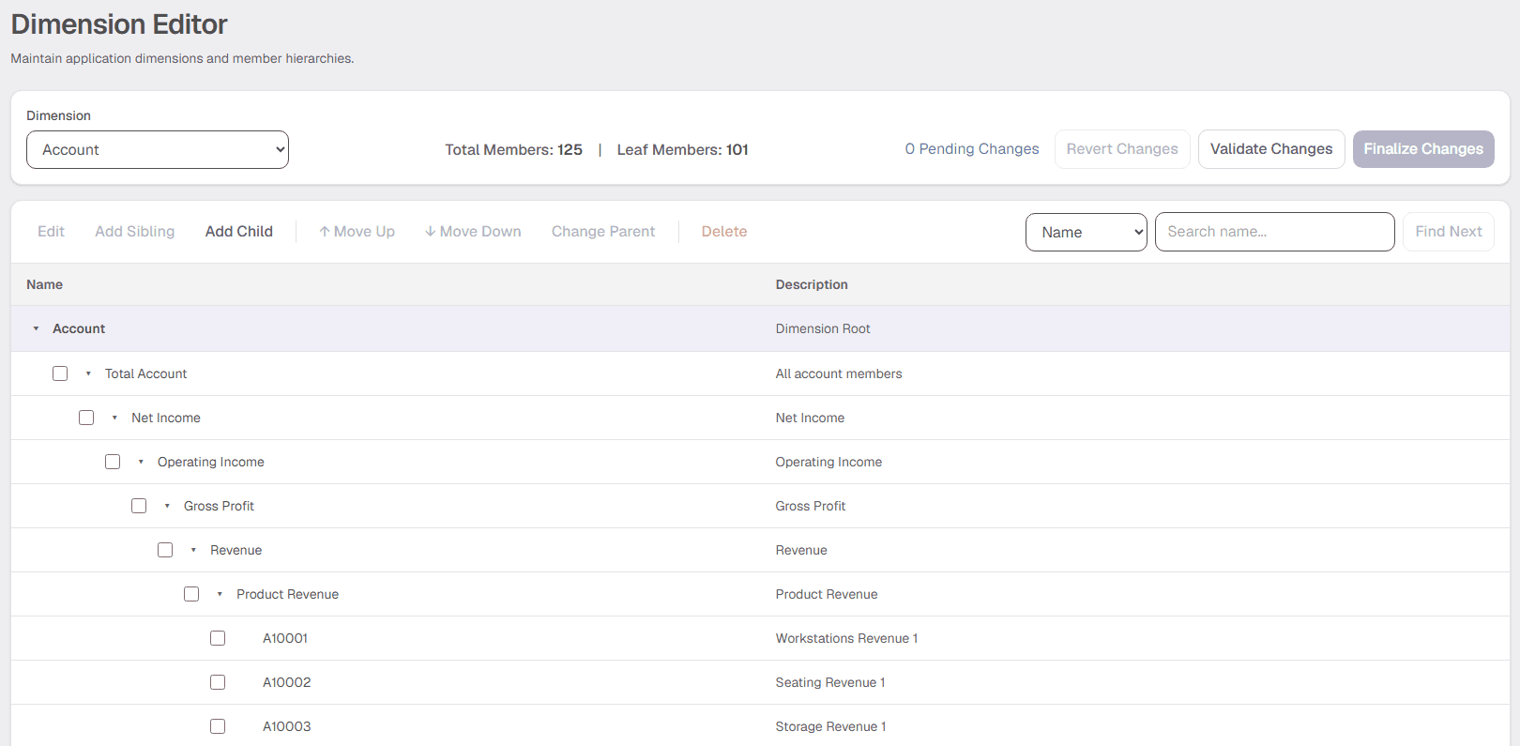Image resolution: width=1520 pixels, height=746 pixels.
Task: Click the Search name input field
Action: [x=1274, y=232]
